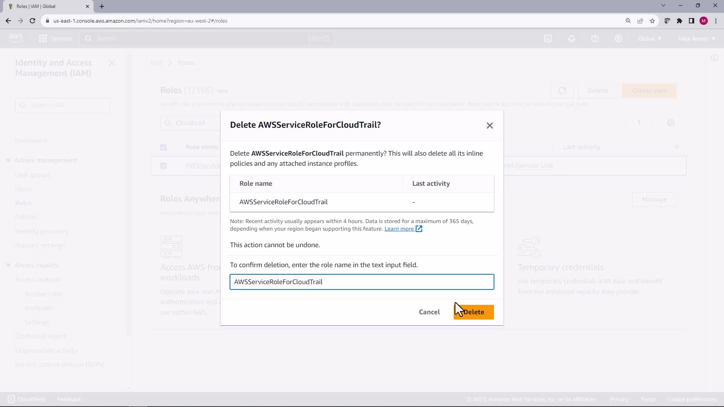The height and width of the screenshot is (407, 724).
Task: Open the notifications bell icon
Action: [x=572, y=38]
